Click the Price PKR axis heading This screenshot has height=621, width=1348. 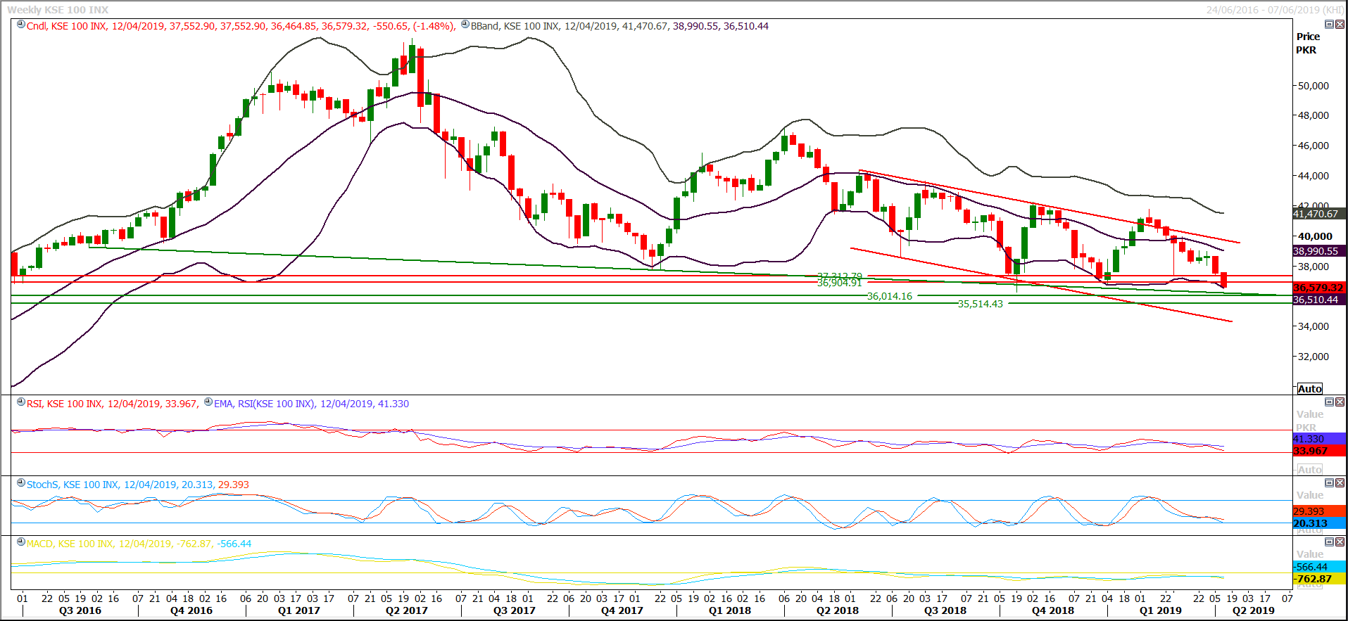click(1308, 43)
